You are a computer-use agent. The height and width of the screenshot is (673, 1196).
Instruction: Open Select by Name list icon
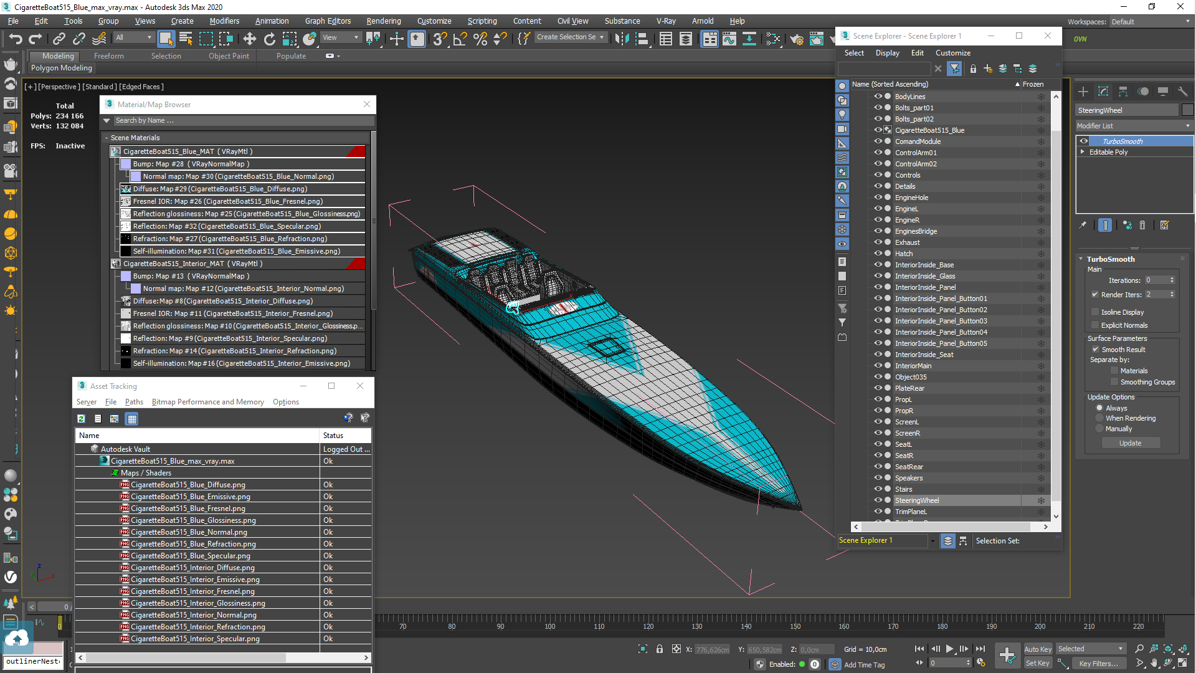[x=186, y=39]
